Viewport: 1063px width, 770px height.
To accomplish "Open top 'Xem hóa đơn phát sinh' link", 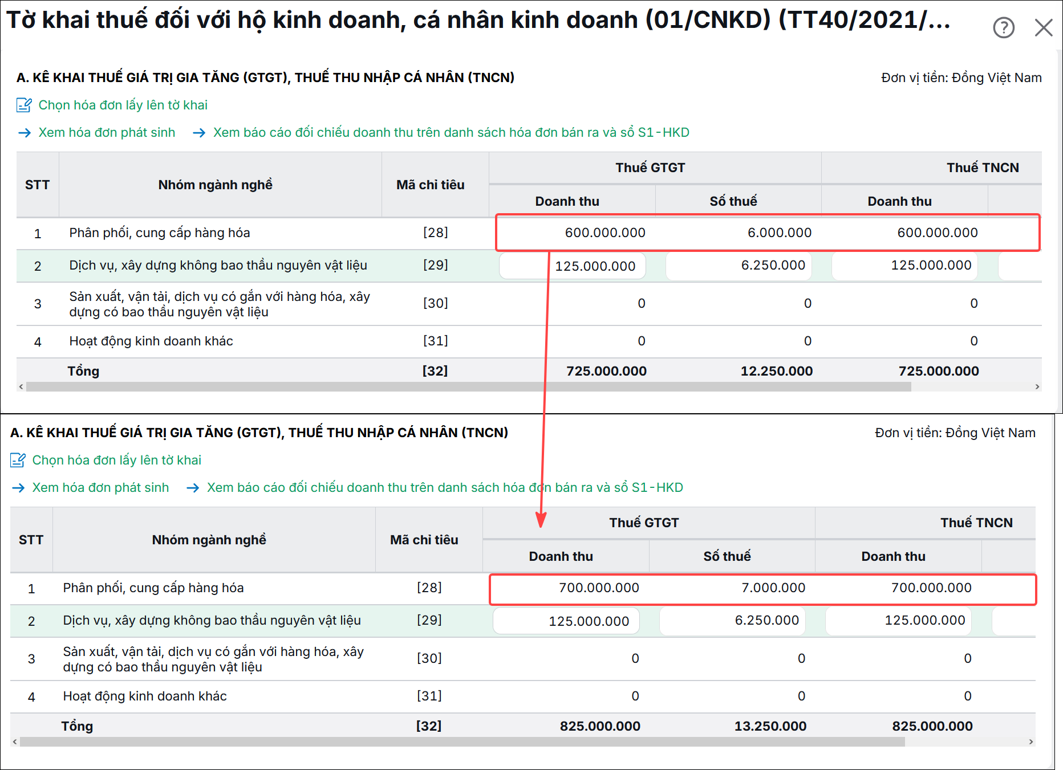I will (107, 132).
